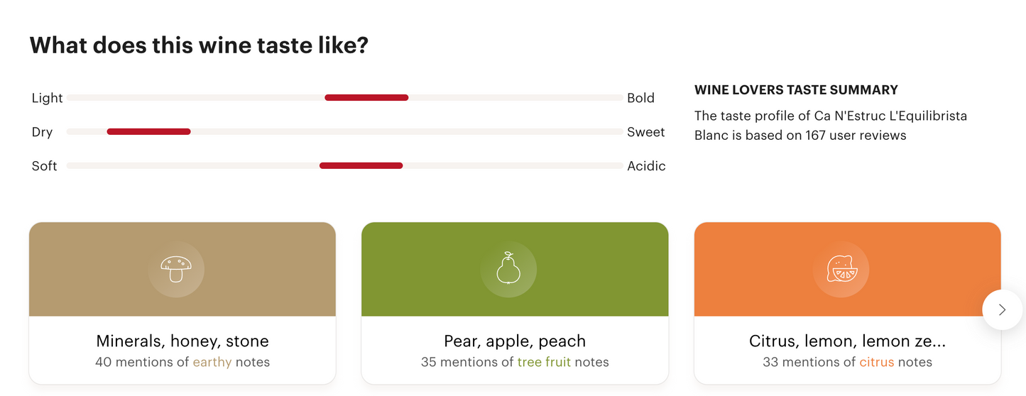Click the mushroom icon on earthy card
Screen dimensions: 1026x396
click(x=176, y=270)
